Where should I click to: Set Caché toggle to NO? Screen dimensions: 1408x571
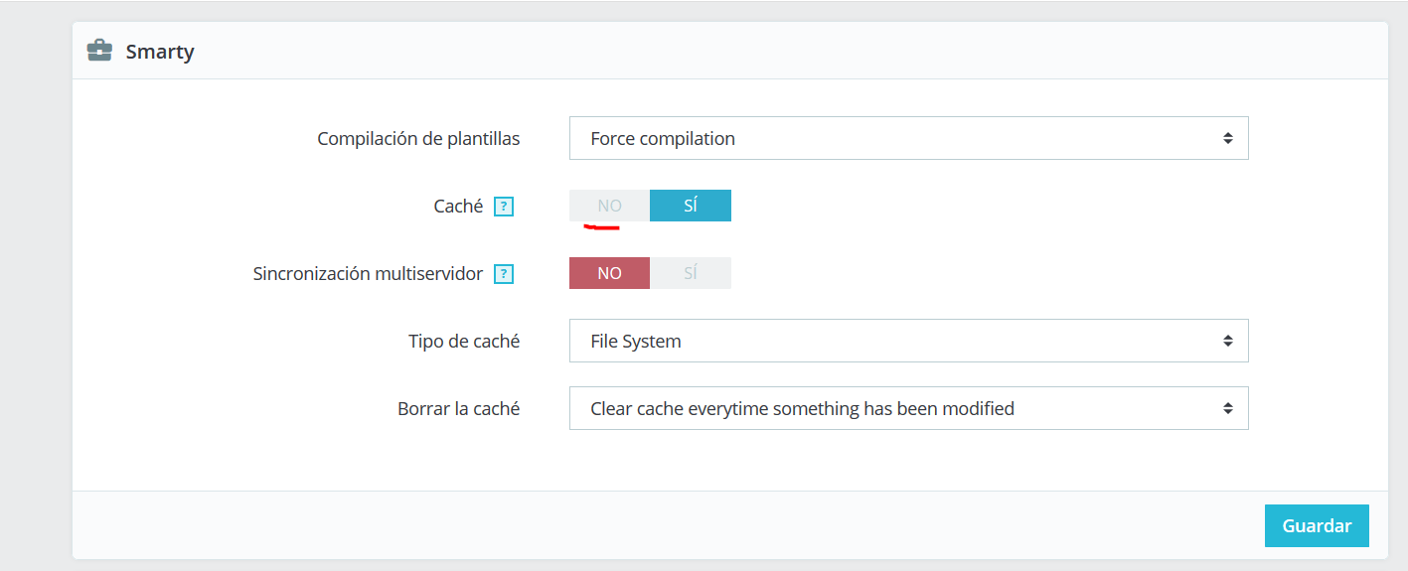tap(609, 206)
